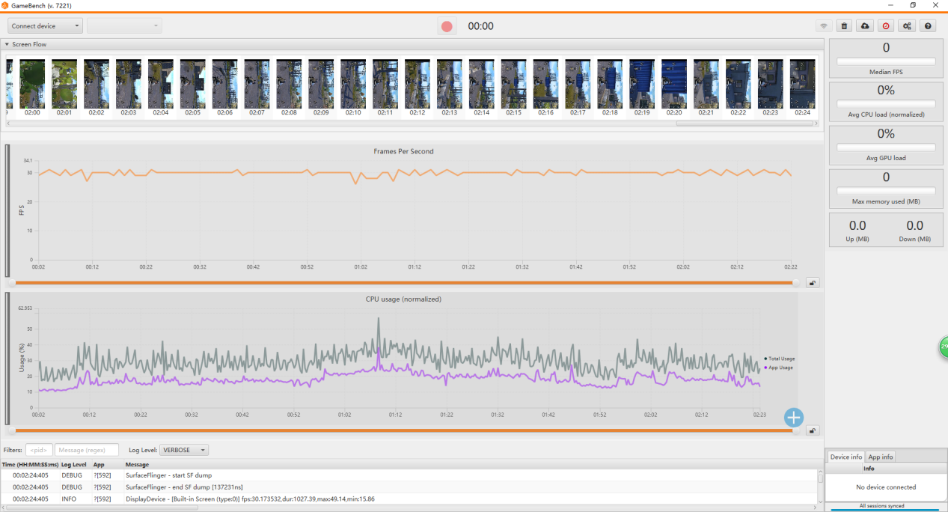The image size is (948, 512).
Task: Click the Wi-Fi connection icon
Action: click(824, 26)
